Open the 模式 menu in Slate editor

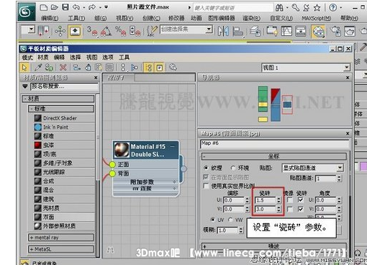tap(27, 57)
